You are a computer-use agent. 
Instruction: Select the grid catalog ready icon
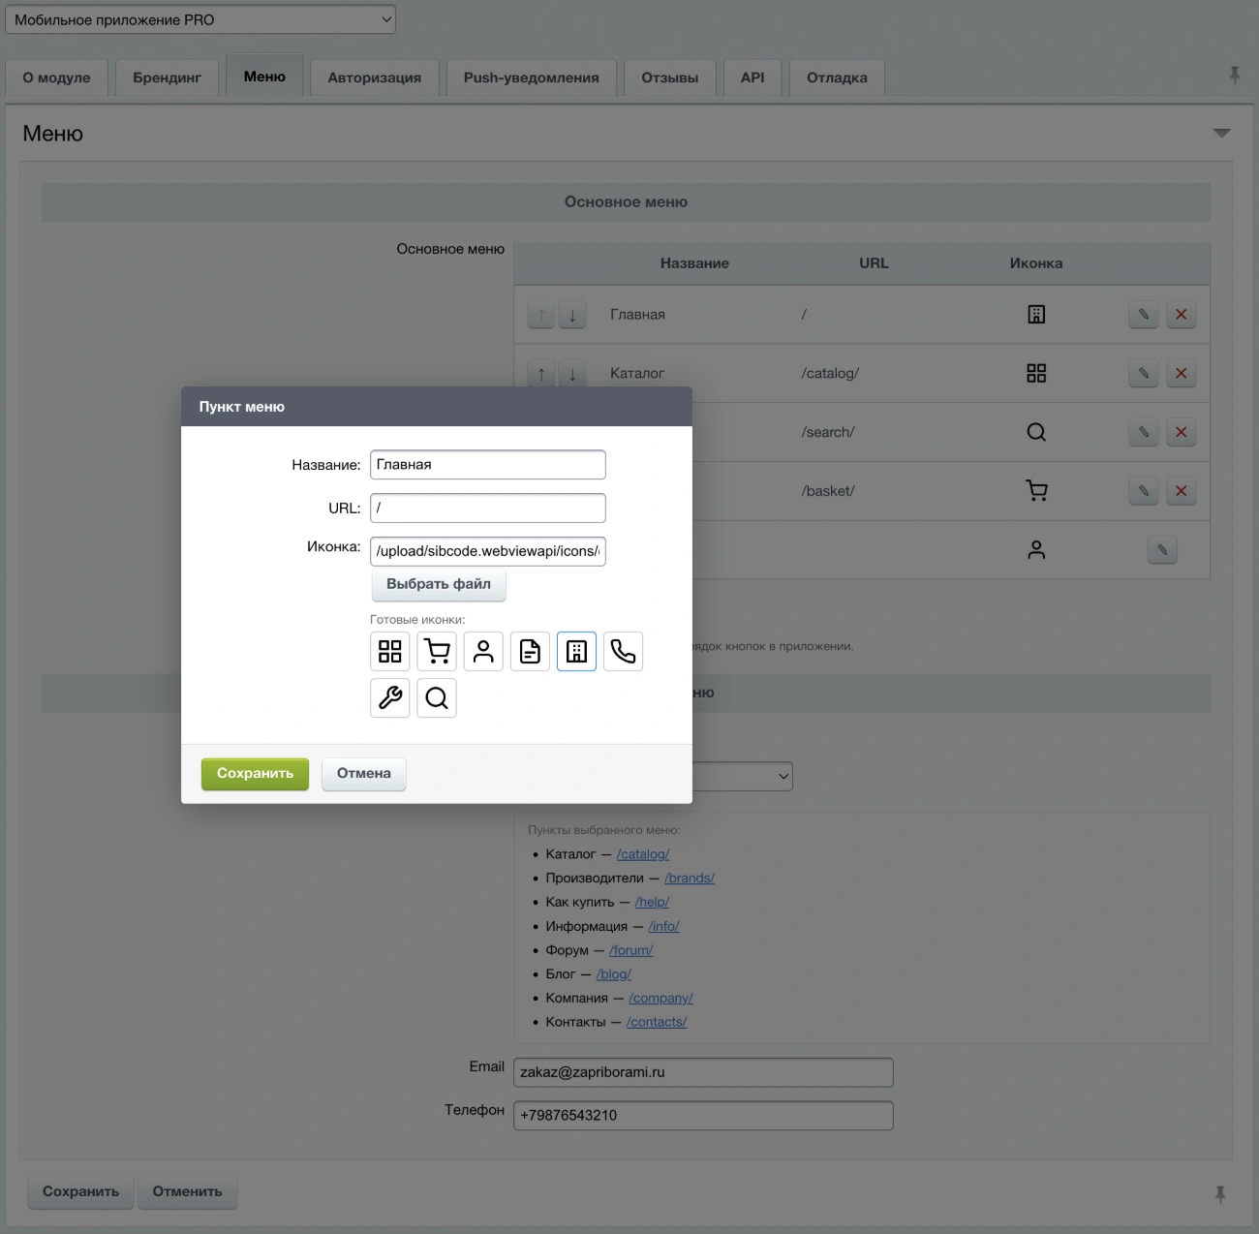click(390, 651)
